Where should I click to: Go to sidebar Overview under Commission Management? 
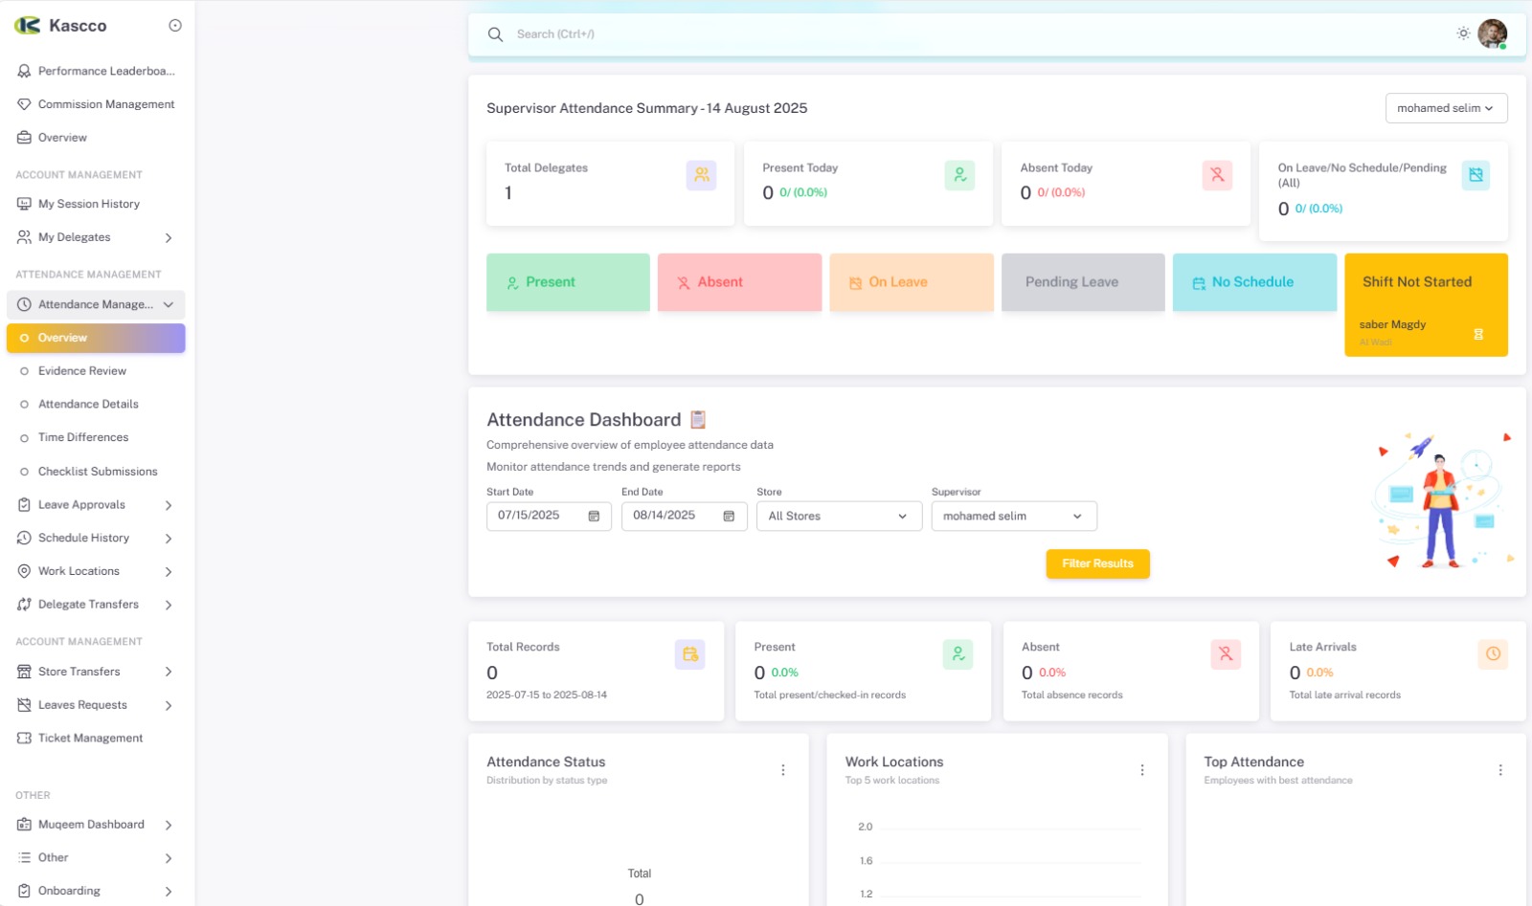pos(96,138)
